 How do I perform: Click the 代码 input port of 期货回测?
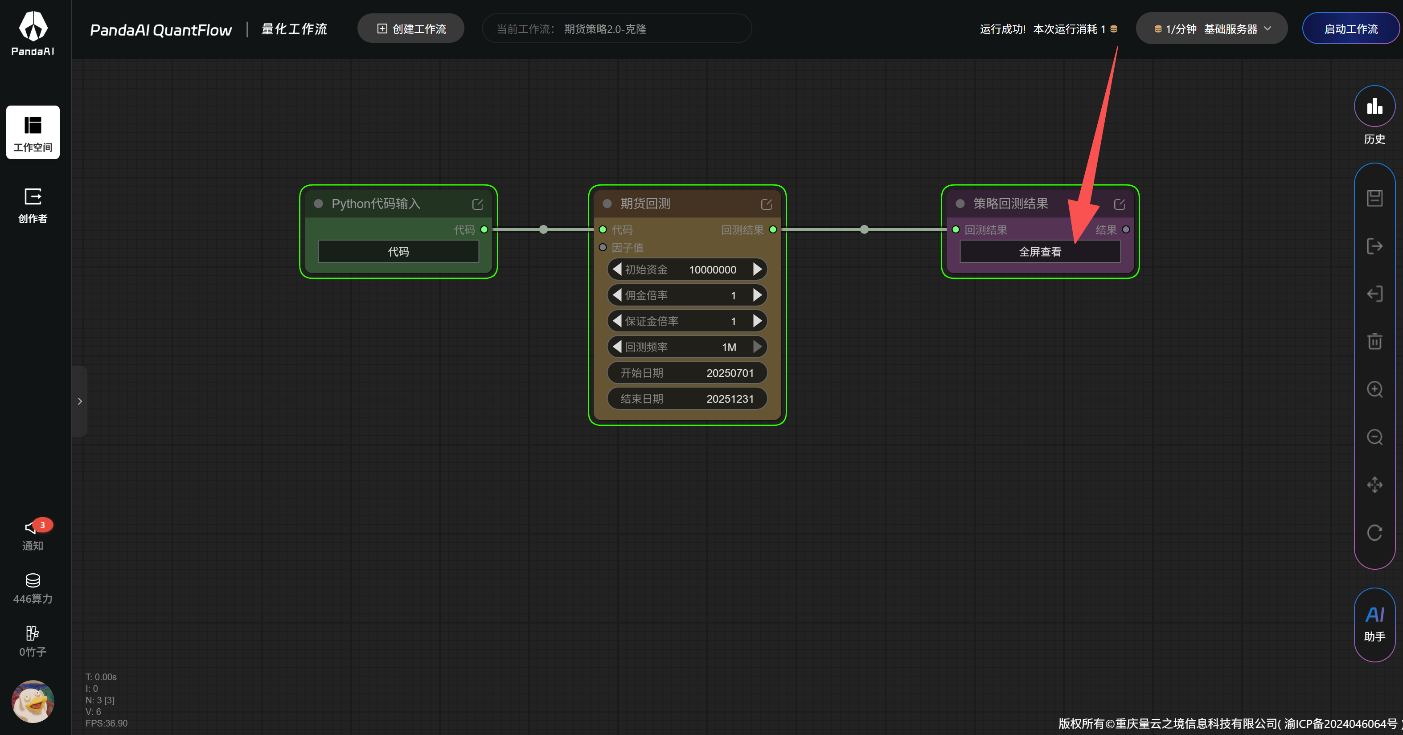coord(603,230)
